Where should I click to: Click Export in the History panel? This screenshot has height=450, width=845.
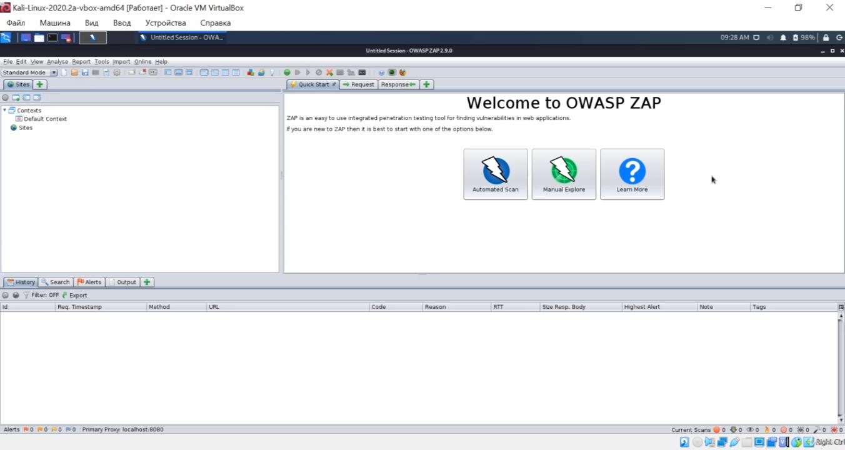[74, 295]
